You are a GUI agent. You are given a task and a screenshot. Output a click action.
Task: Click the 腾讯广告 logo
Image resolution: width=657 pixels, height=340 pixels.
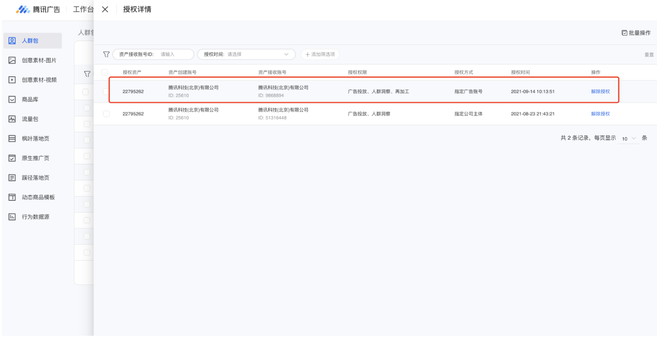38,10
